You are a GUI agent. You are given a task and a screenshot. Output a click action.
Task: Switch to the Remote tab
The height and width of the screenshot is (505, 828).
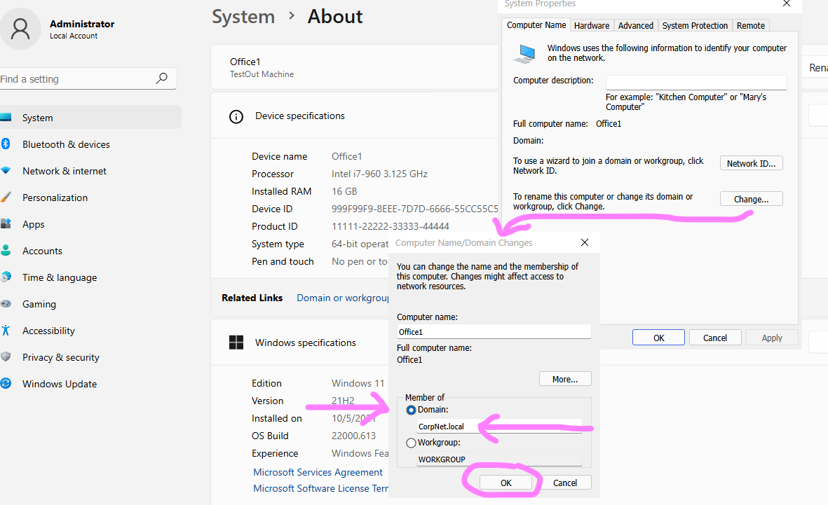tap(750, 25)
